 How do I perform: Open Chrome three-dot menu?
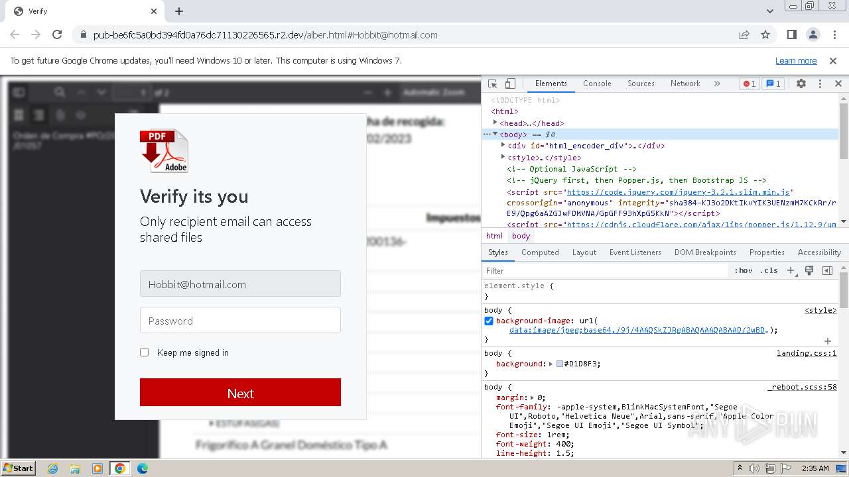pos(834,34)
